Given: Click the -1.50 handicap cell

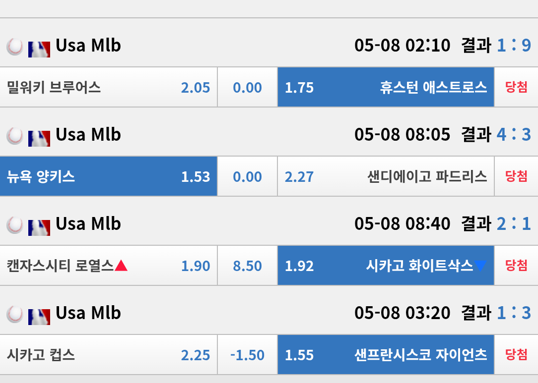Looking at the screenshot, I should pyautogui.click(x=247, y=355).
